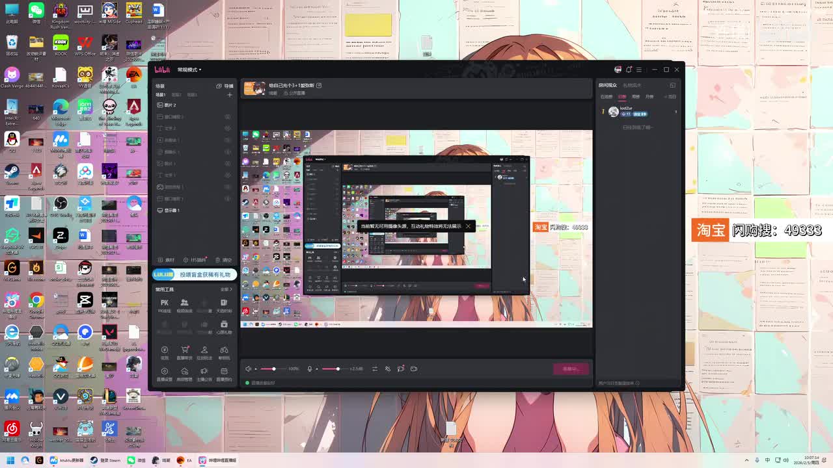The image size is (833, 468).
Task: Toggle visibility of 文字 1 source
Action: click(228, 175)
